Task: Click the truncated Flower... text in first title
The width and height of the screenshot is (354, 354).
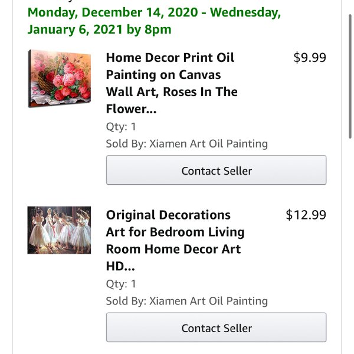Action: click(x=131, y=109)
